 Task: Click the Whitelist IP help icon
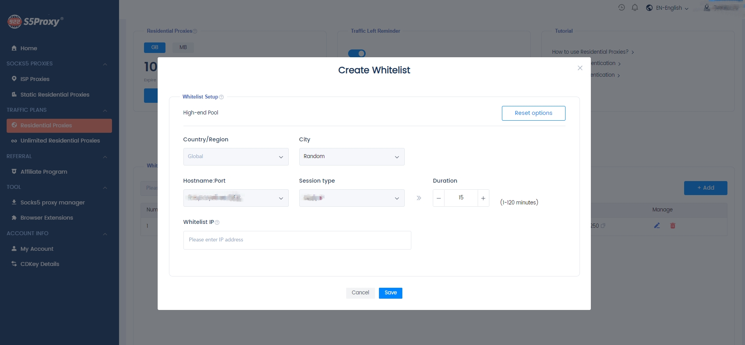217,222
